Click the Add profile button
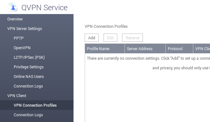This screenshot has height=122, width=210. (92, 38)
